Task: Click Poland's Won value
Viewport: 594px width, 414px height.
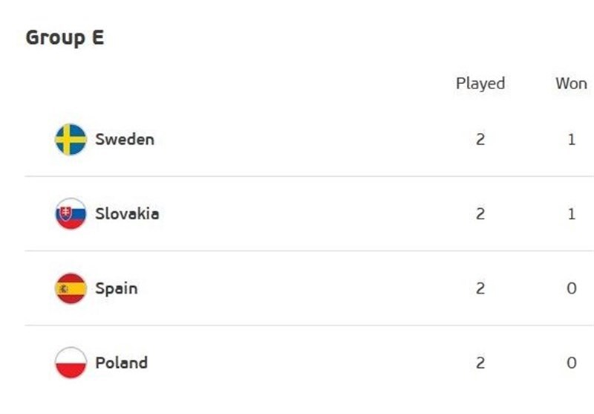Action: 572,363
